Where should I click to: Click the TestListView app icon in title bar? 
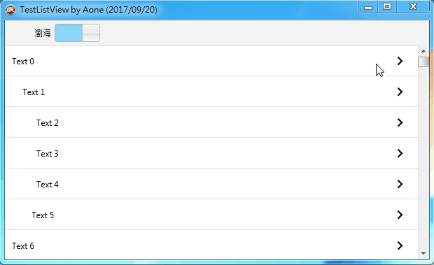[x=10, y=10]
